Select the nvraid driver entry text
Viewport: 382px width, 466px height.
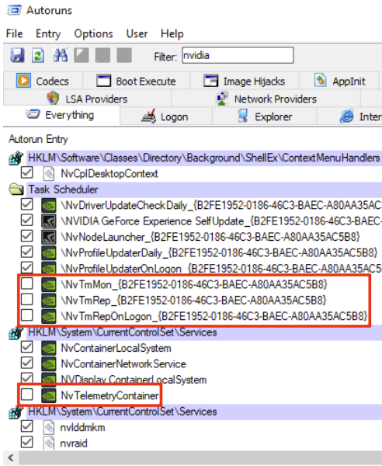click(74, 443)
